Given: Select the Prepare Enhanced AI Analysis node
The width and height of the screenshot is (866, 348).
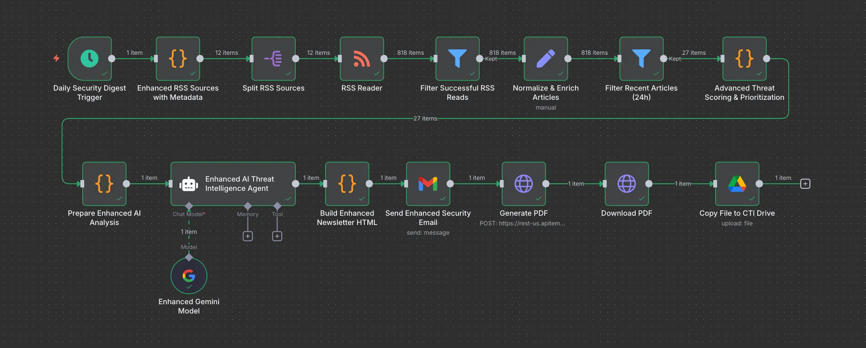Looking at the screenshot, I should coord(104,184).
